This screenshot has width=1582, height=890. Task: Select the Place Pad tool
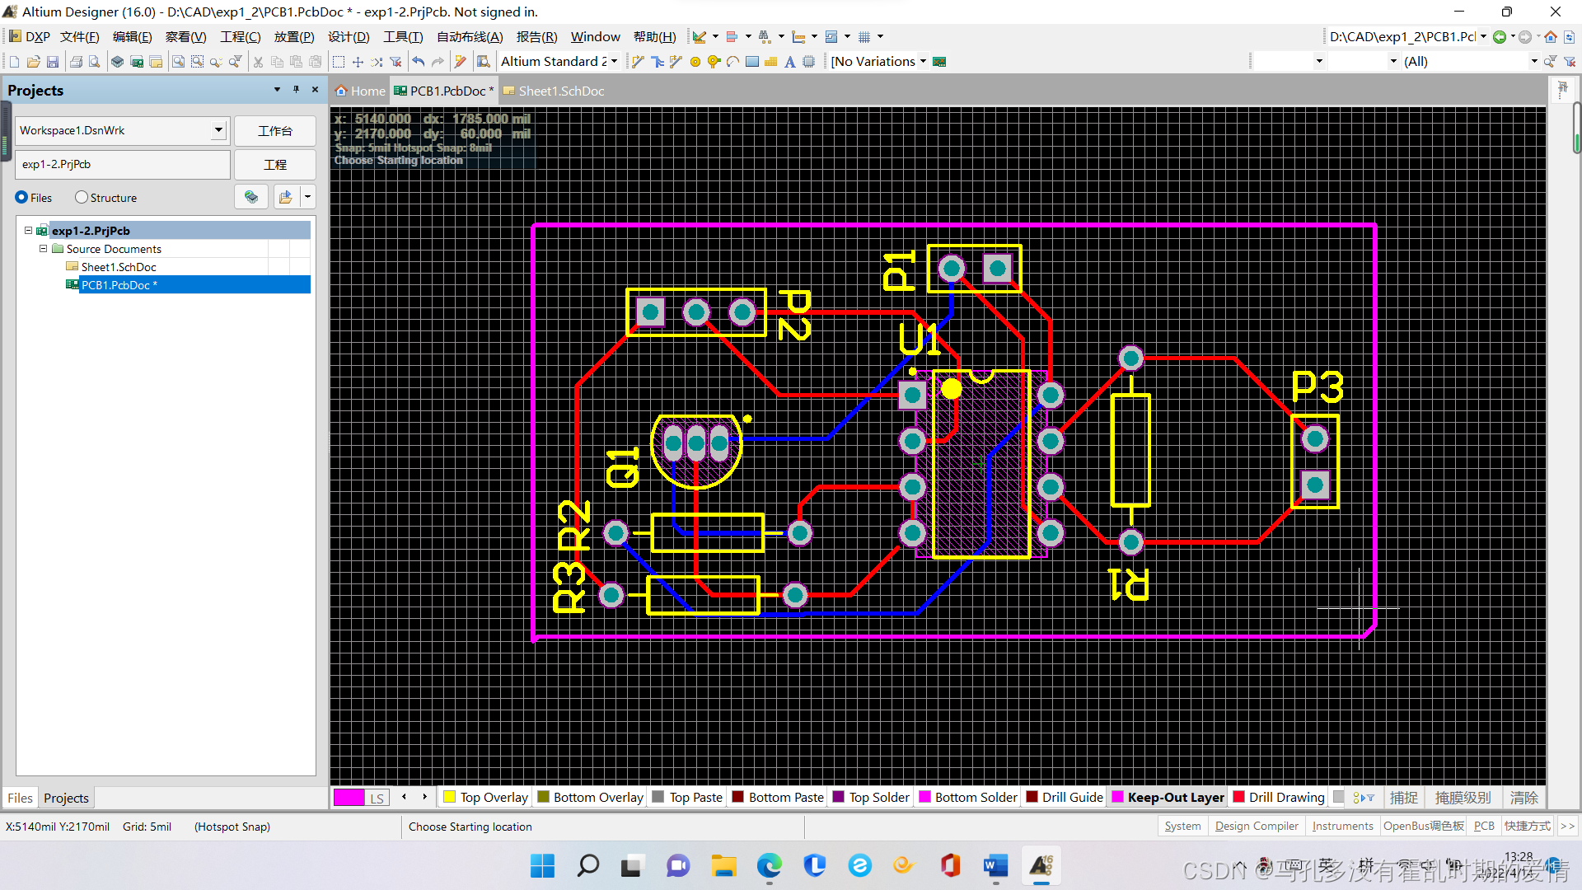pyautogui.click(x=695, y=62)
